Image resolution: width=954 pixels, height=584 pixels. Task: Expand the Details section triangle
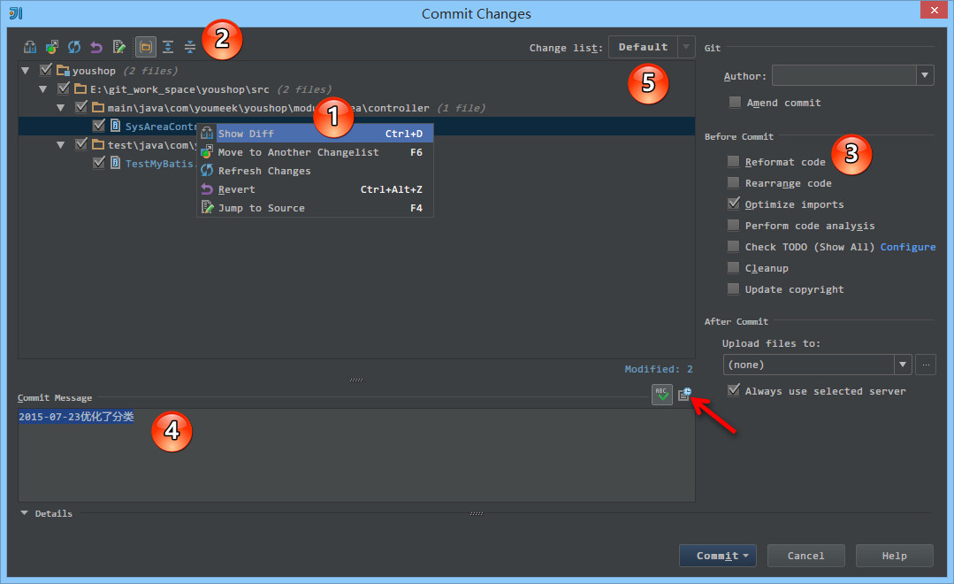(x=25, y=513)
